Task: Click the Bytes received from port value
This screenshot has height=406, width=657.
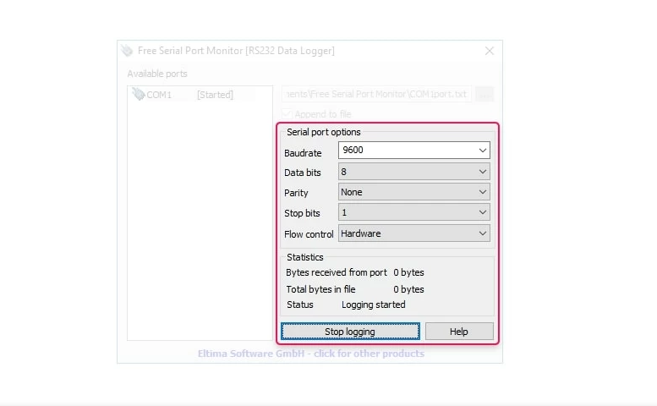Action: point(408,272)
